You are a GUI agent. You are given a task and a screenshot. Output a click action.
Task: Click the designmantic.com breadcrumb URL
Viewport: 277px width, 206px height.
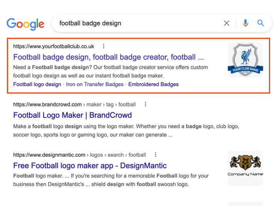80,155
